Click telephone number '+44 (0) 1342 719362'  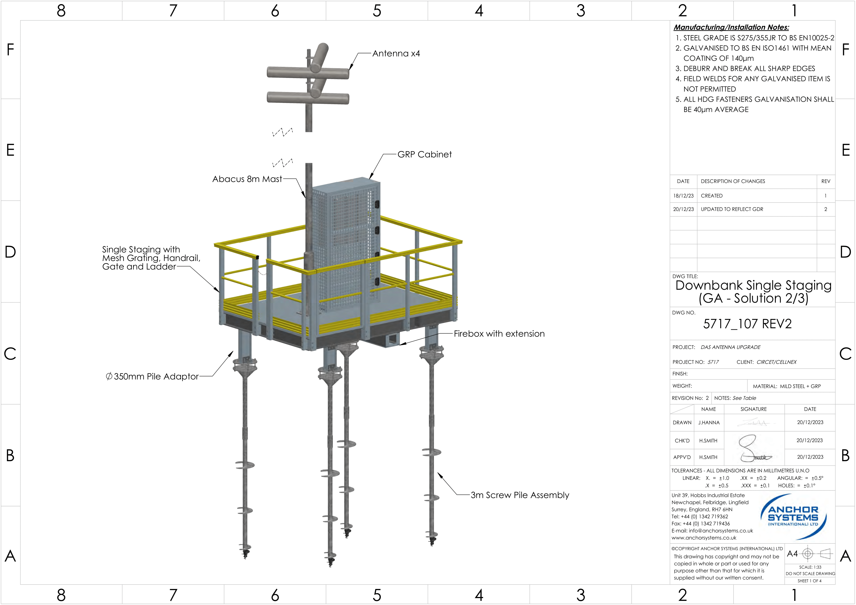pos(704,517)
